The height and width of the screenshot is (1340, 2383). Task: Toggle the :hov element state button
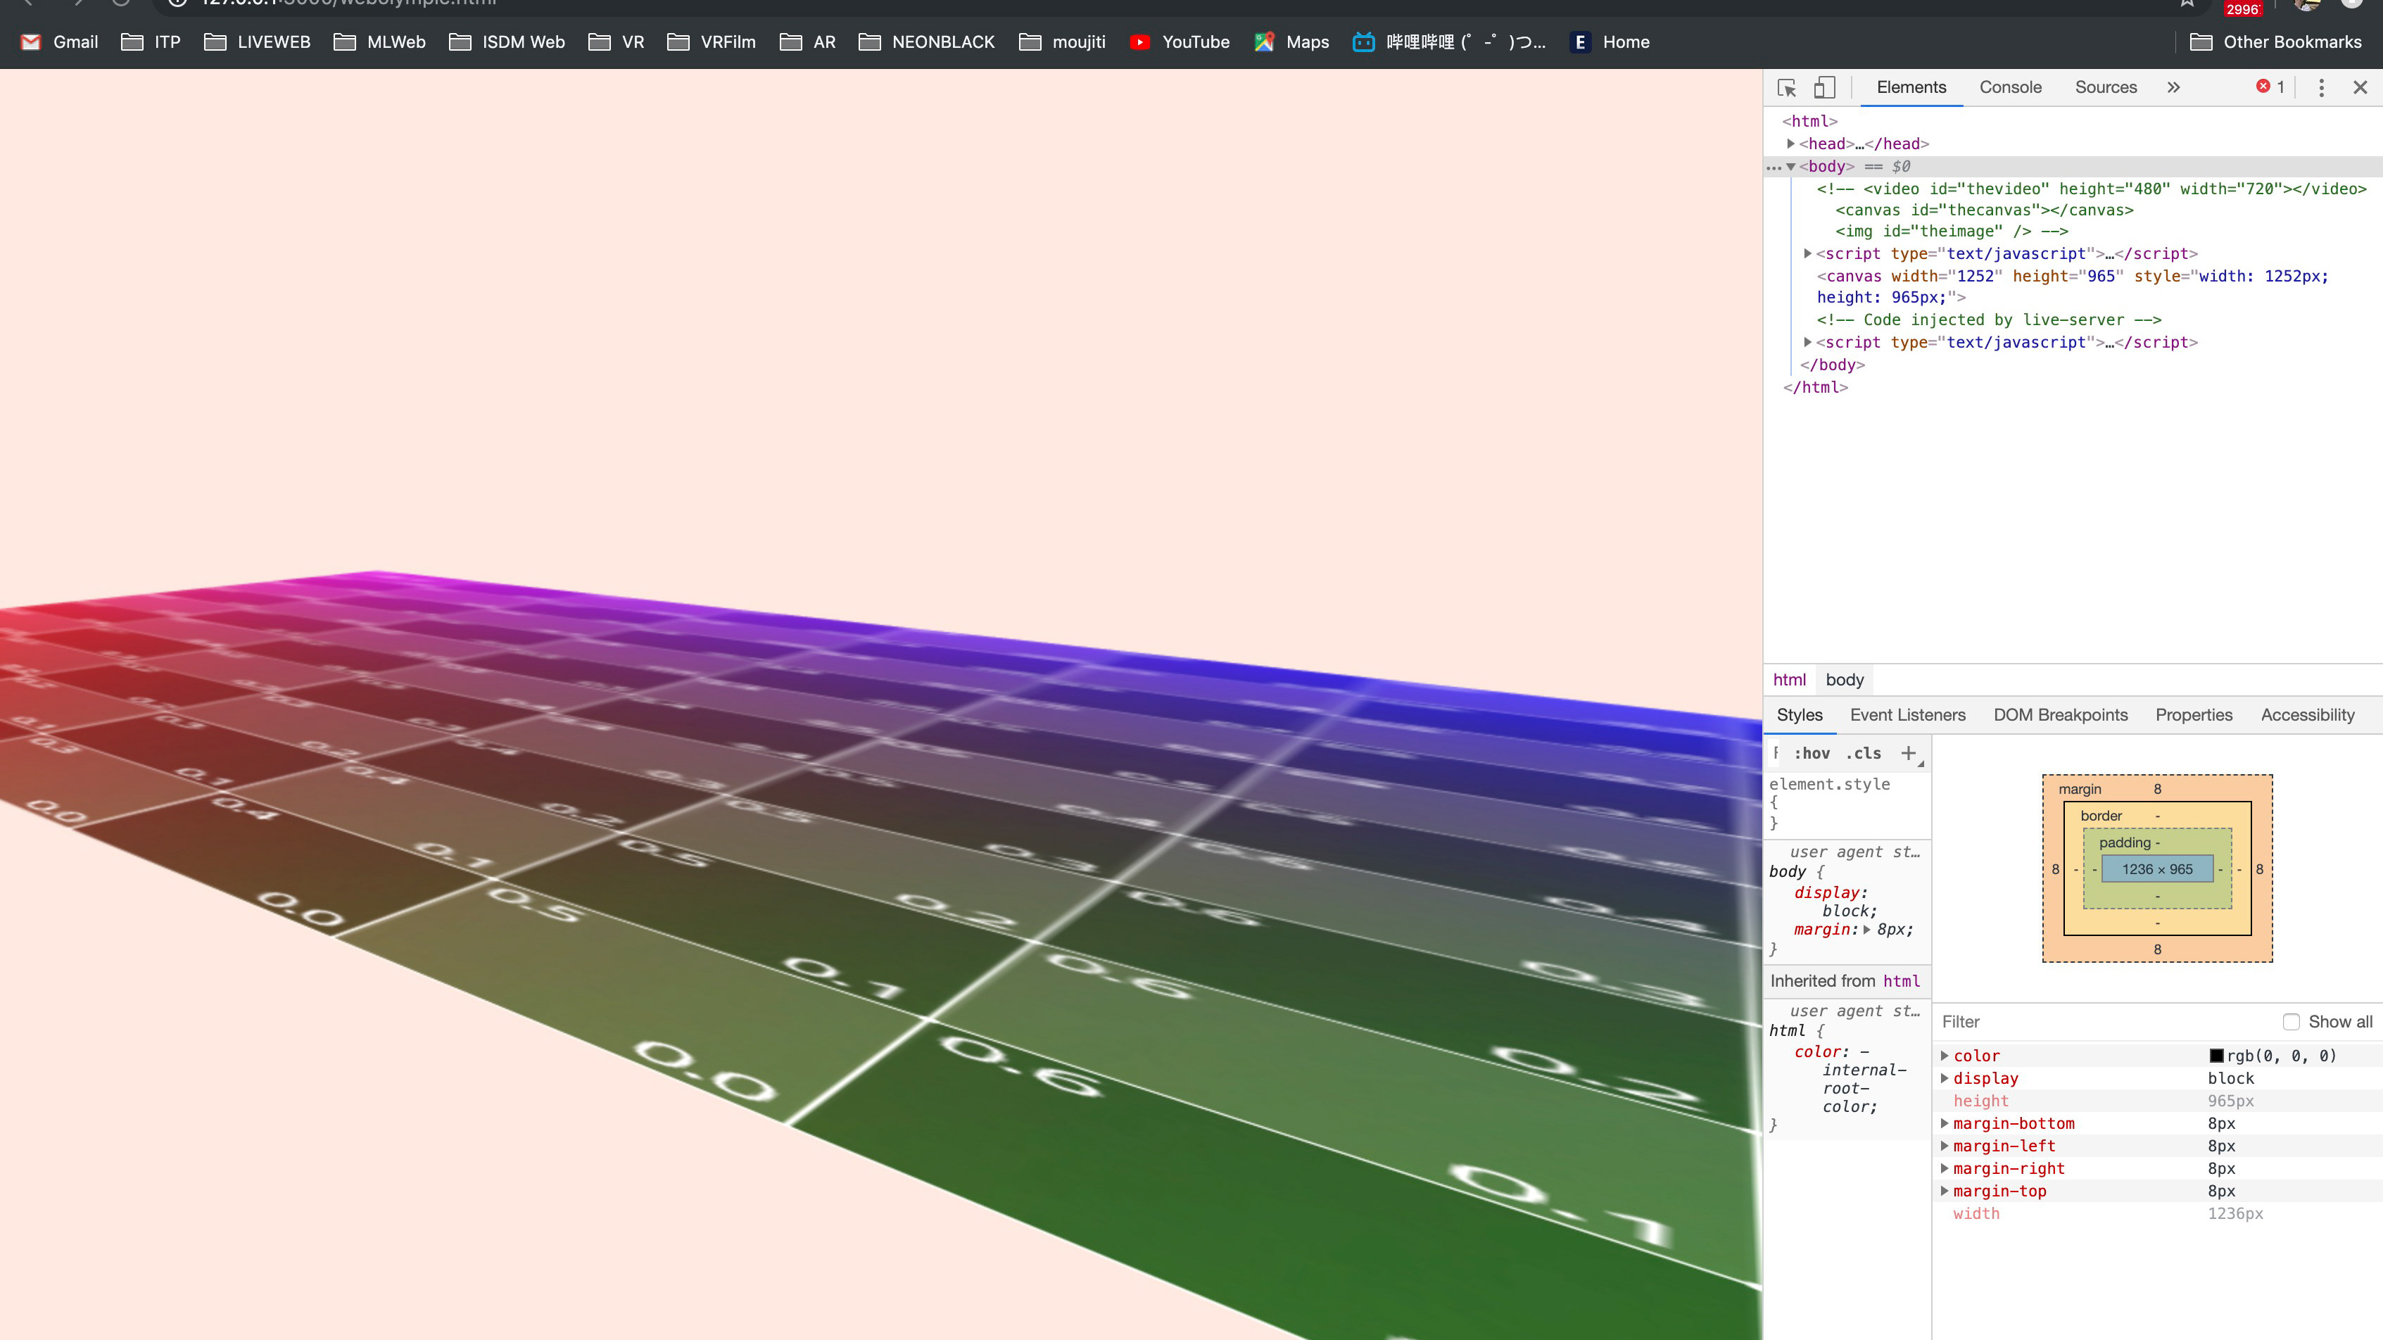(x=1812, y=753)
